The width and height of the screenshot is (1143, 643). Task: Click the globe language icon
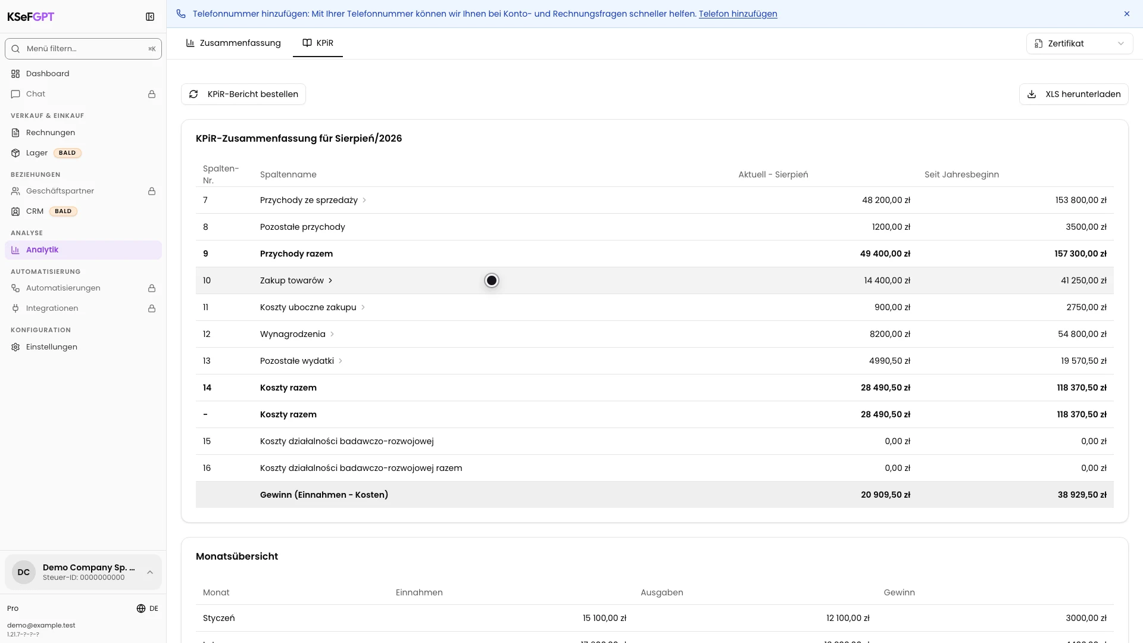coord(141,608)
